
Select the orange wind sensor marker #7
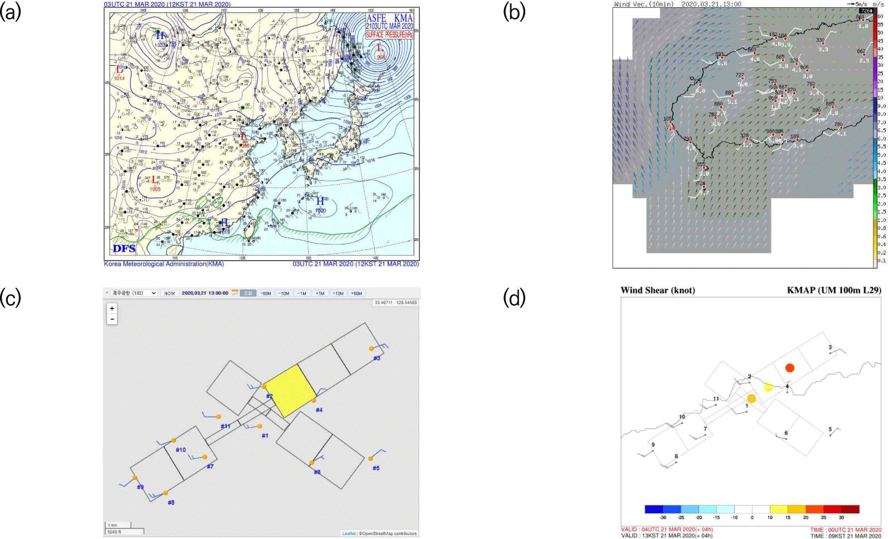pos(205,457)
